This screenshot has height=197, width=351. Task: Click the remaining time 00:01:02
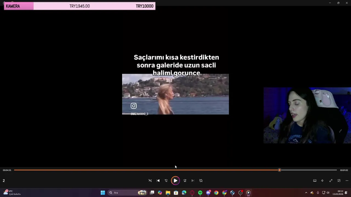click(x=344, y=170)
